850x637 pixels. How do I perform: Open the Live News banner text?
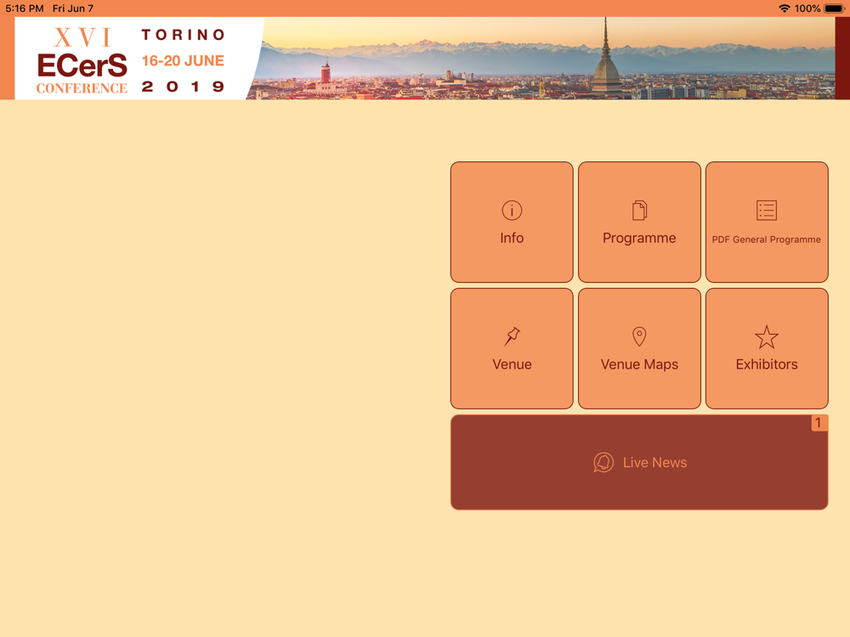(654, 463)
